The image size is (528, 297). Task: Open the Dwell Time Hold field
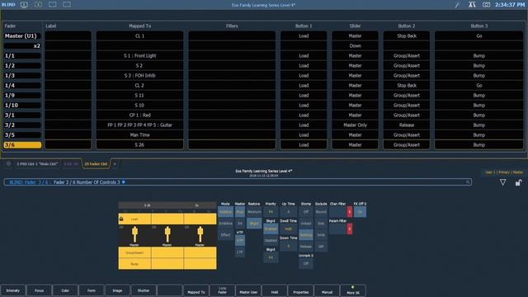tap(288, 229)
